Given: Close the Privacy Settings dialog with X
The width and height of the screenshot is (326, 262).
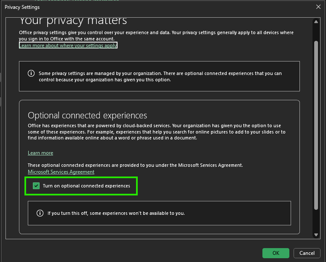Looking at the screenshot, I should 318,7.
